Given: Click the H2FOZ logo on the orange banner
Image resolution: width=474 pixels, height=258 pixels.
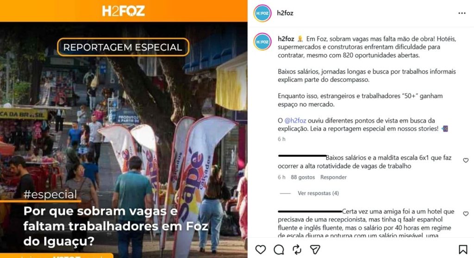Looking at the screenshot, I should [123, 11].
